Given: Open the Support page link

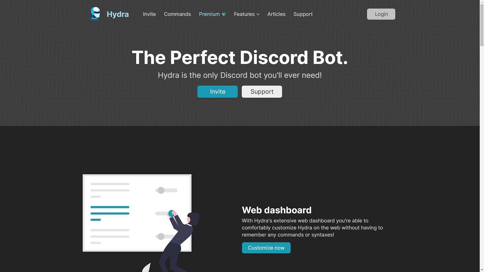Looking at the screenshot, I should pyautogui.click(x=303, y=14).
